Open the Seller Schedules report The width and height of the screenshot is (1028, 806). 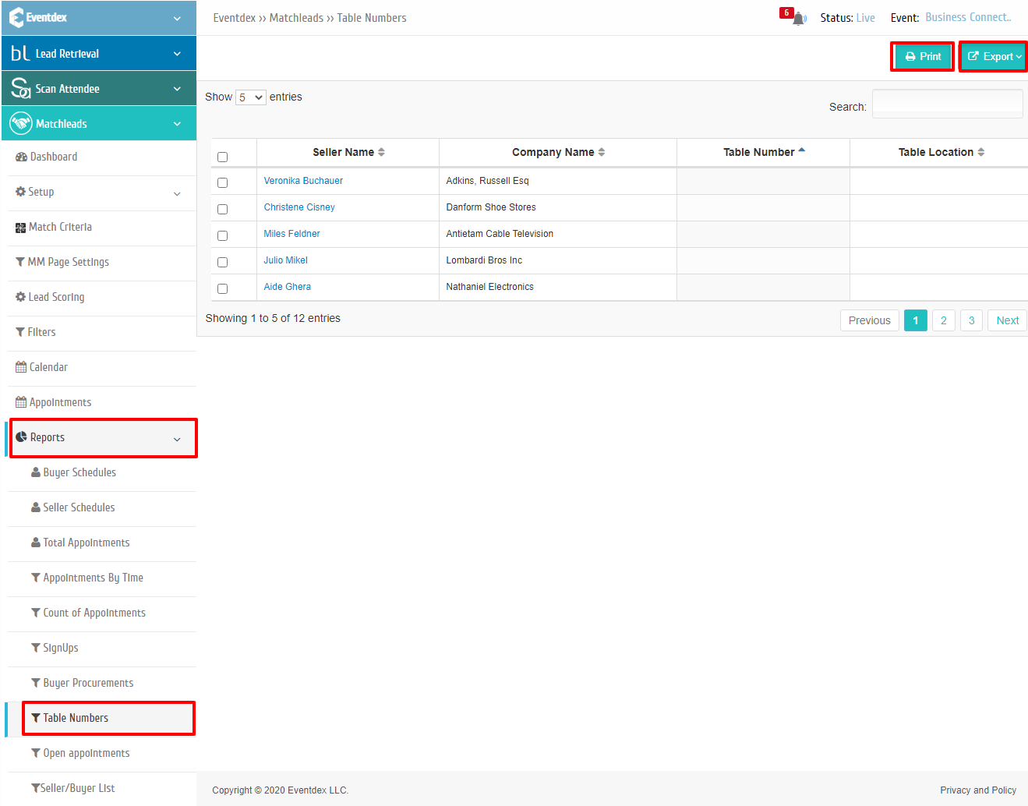pyautogui.click(x=79, y=507)
